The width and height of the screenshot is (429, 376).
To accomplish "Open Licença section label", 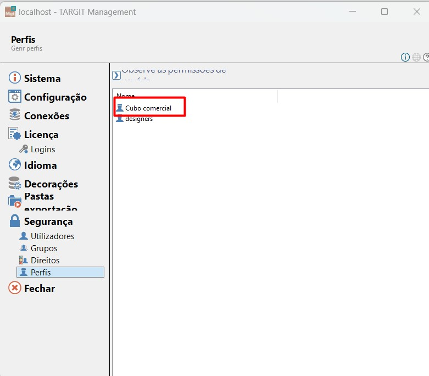I will pyautogui.click(x=41, y=135).
